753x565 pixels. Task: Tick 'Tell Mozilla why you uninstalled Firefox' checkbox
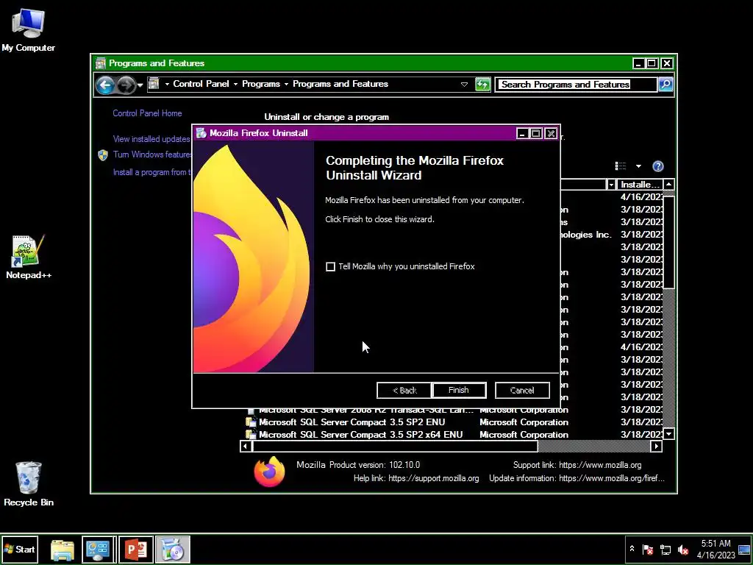(x=330, y=266)
